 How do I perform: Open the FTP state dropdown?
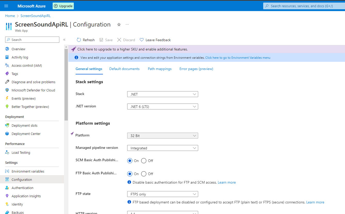click(x=163, y=194)
